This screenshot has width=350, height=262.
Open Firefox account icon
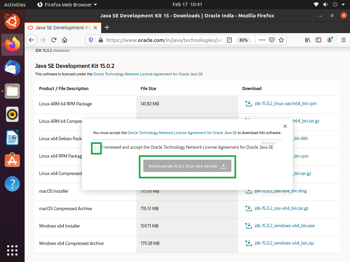click(x=330, y=40)
